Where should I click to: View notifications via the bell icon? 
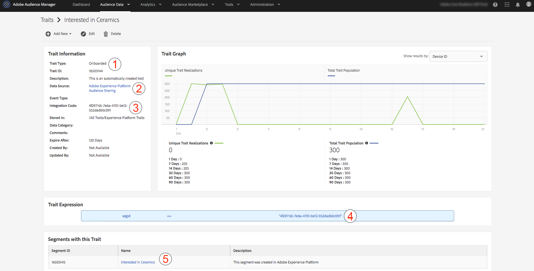coord(518,5)
